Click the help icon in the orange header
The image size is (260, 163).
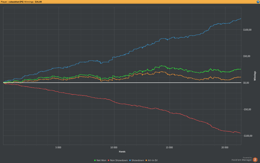coord(258,2)
